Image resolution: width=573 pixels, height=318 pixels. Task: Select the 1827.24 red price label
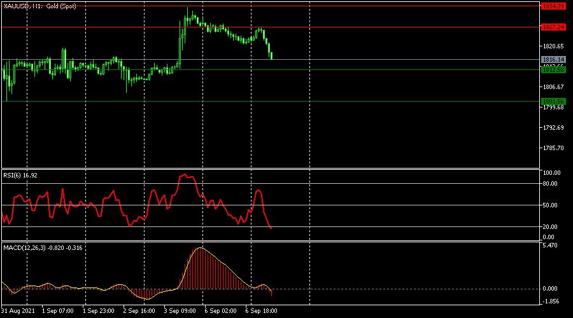click(x=553, y=27)
